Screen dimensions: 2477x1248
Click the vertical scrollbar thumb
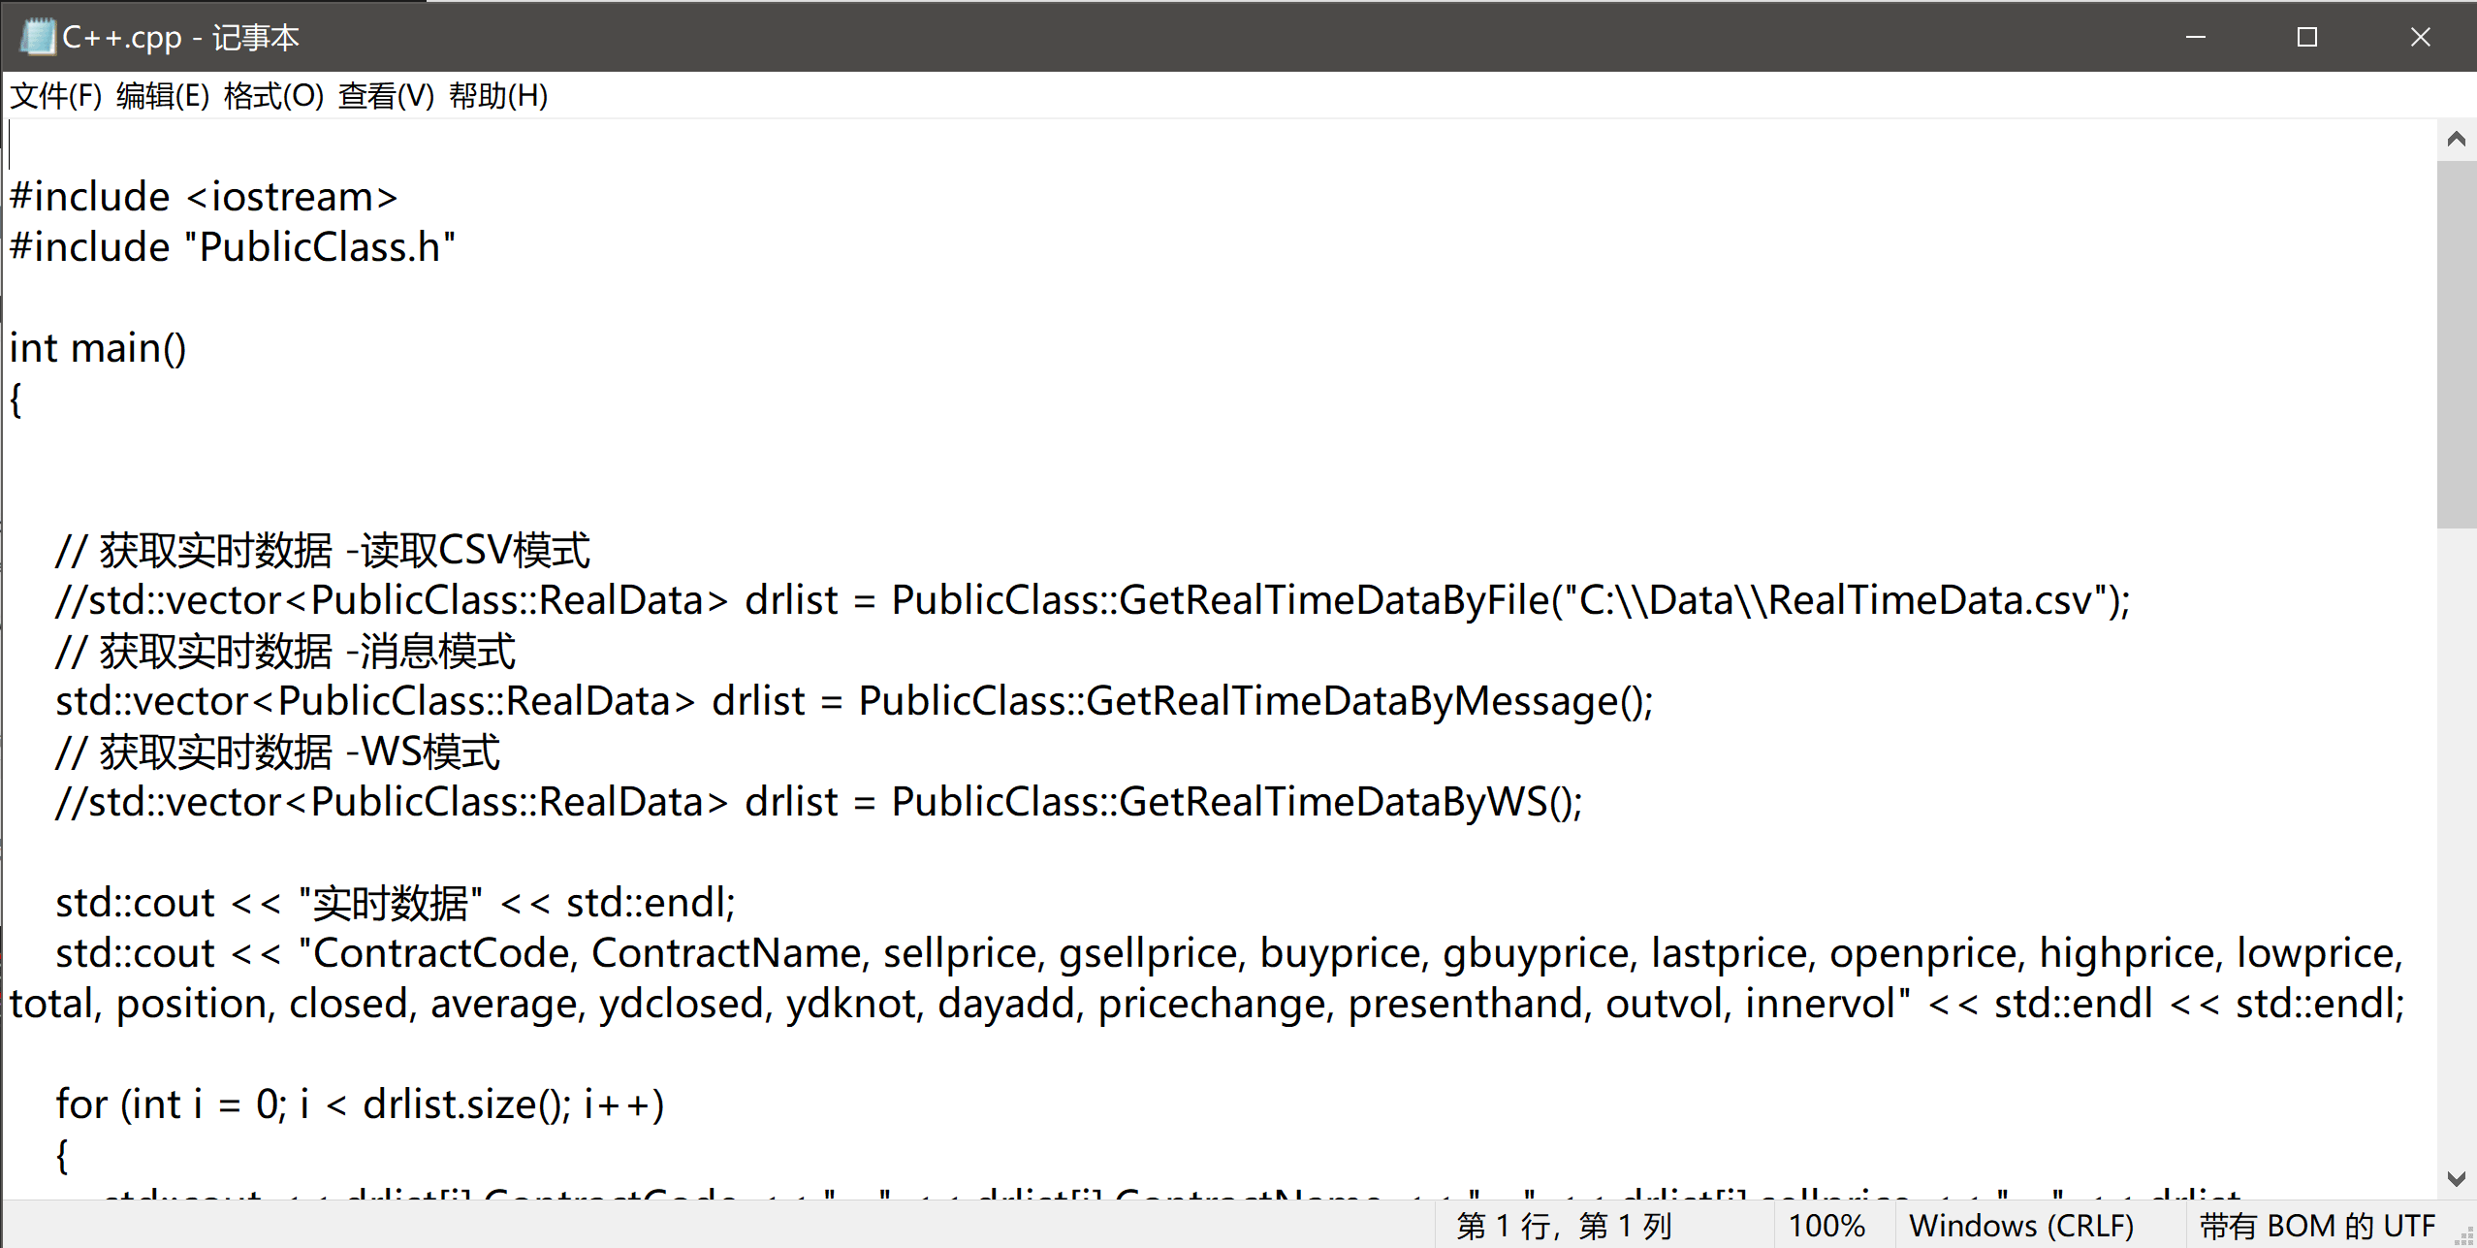tap(2456, 344)
